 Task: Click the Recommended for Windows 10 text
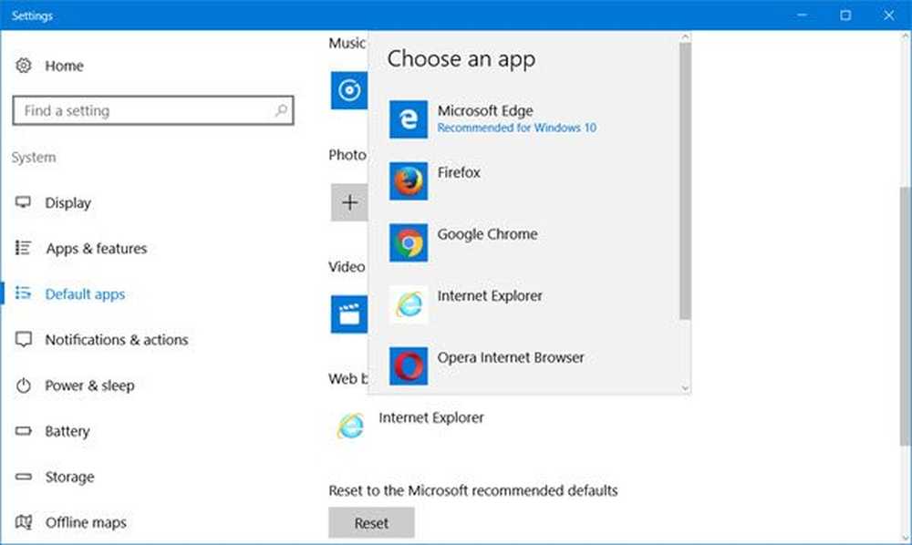(x=517, y=128)
